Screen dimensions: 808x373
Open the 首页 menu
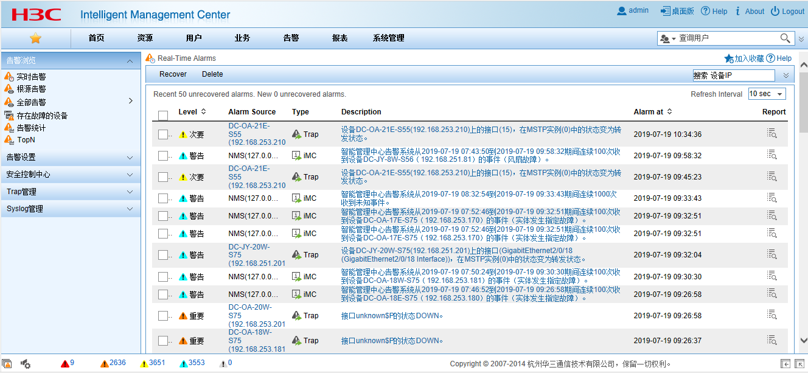[x=96, y=38]
